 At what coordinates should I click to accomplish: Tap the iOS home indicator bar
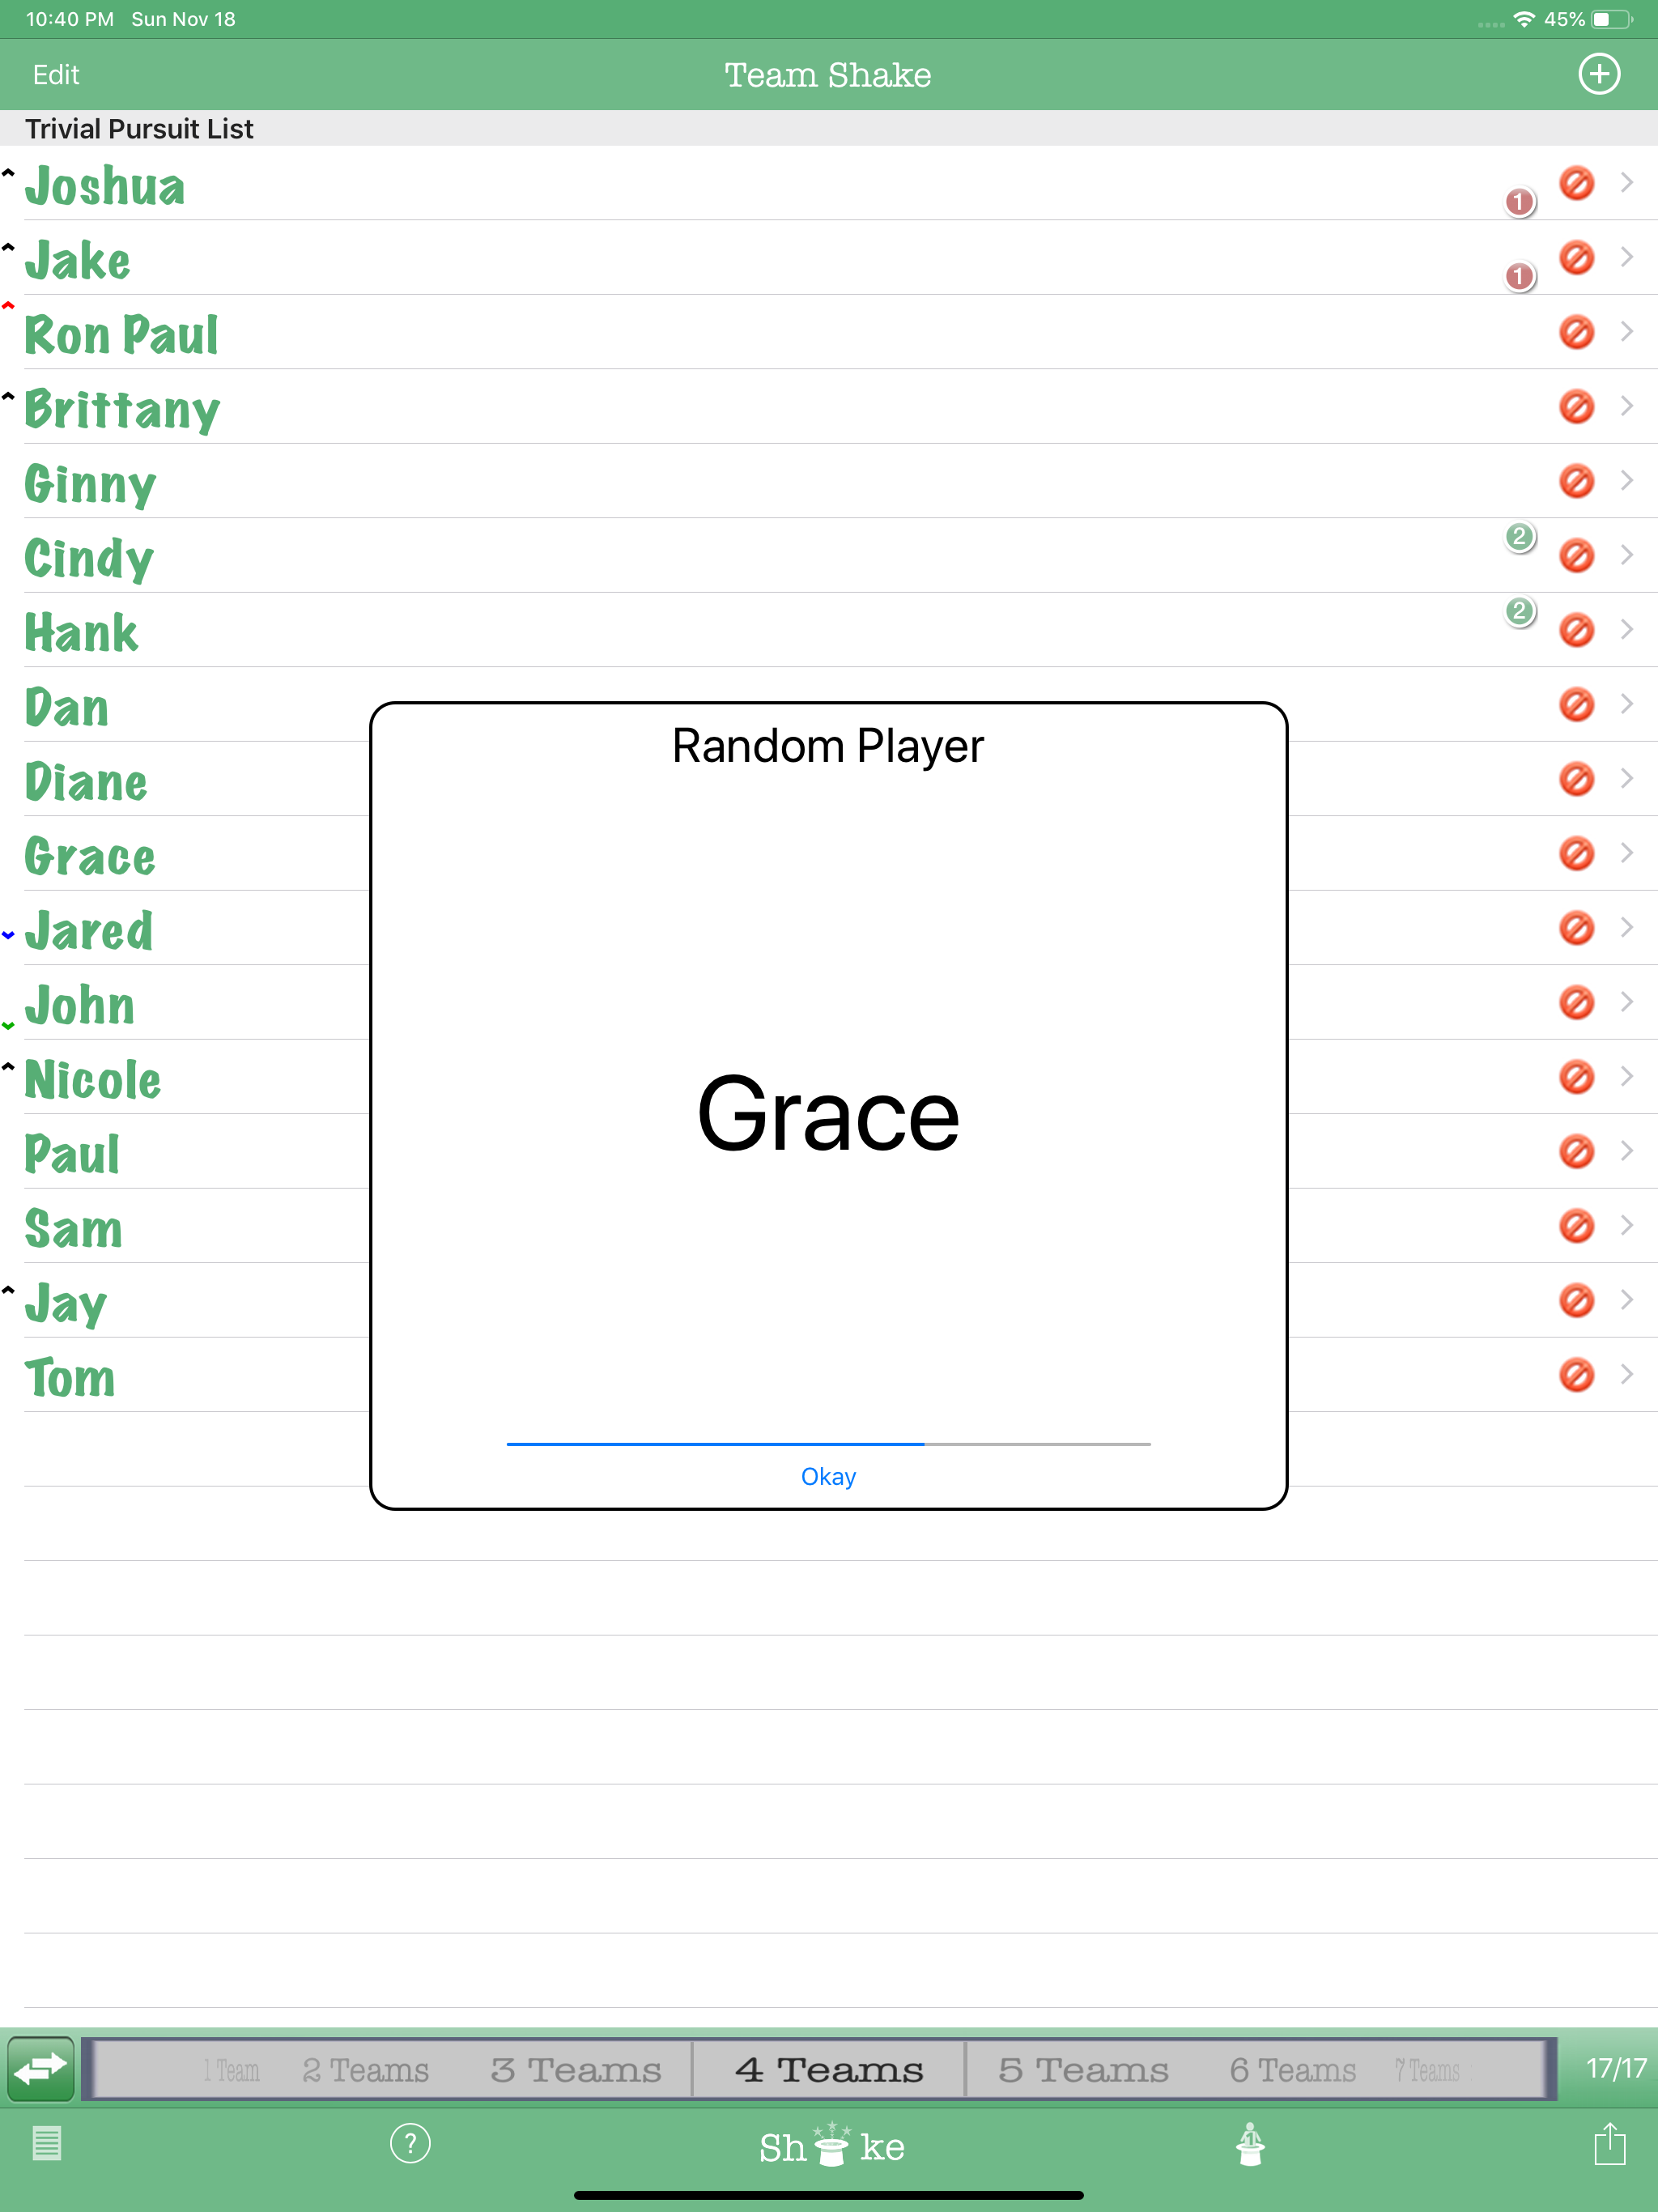(828, 2196)
